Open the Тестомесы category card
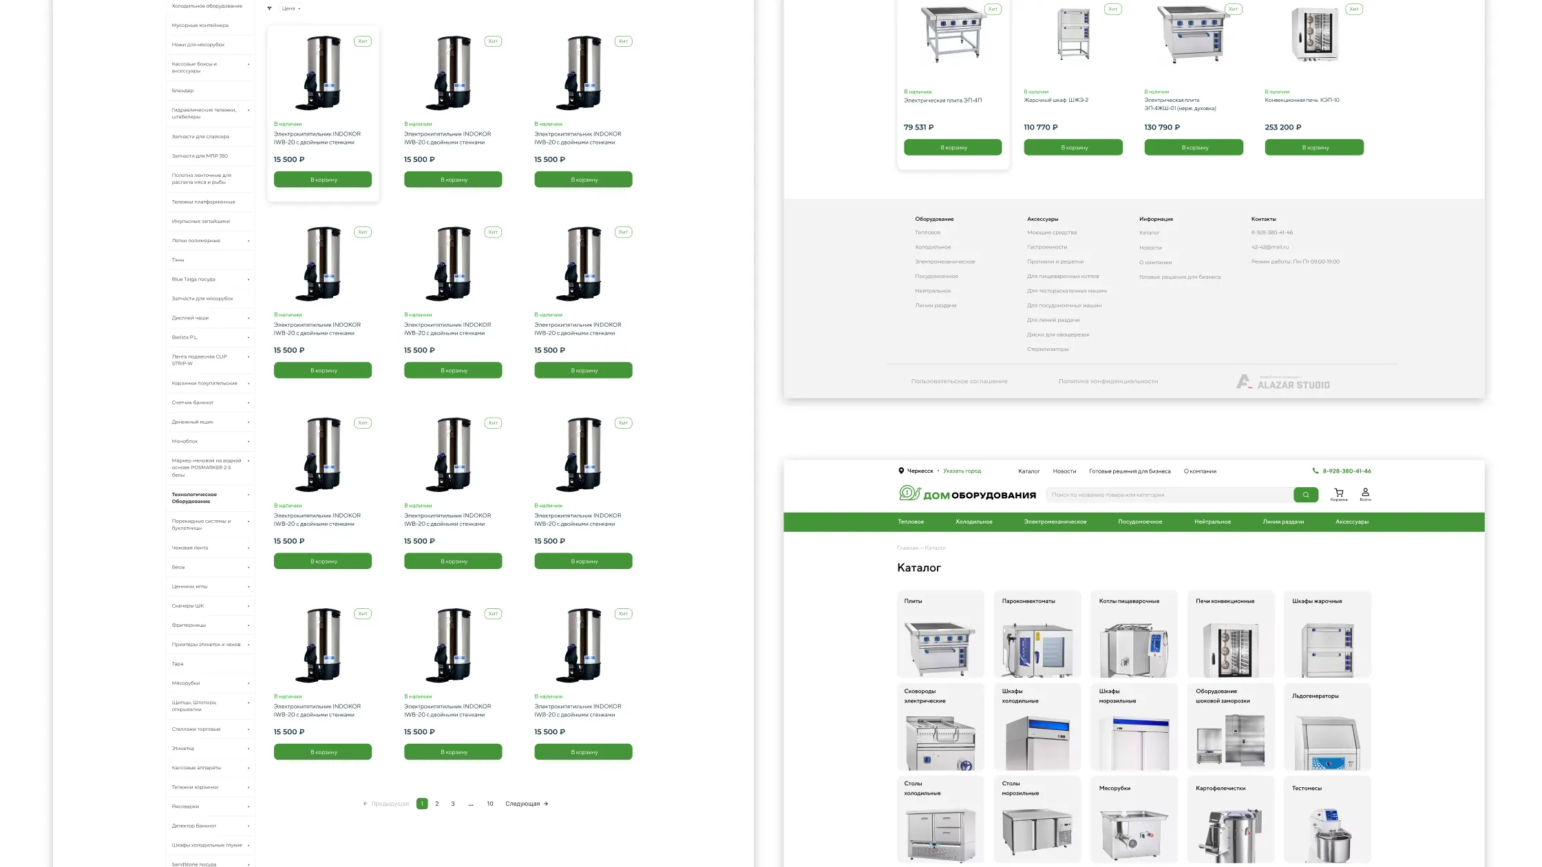Viewport: 1542px width, 867px height. point(1328,820)
